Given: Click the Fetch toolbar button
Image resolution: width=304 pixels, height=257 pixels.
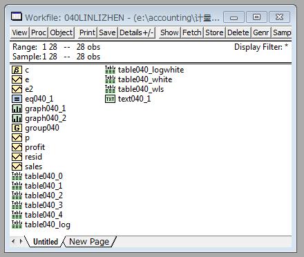Looking at the screenshot, I should pyautogui.click(x=192, y=32).
